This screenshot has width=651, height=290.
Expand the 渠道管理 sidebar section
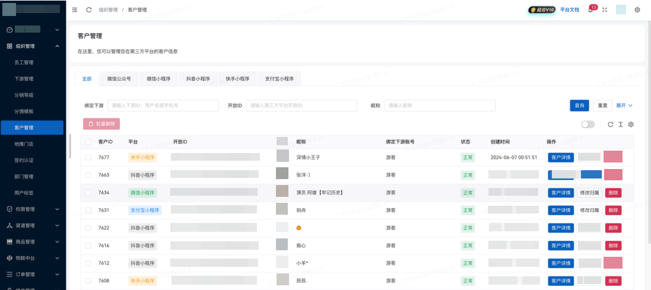(x=58, y=226)
